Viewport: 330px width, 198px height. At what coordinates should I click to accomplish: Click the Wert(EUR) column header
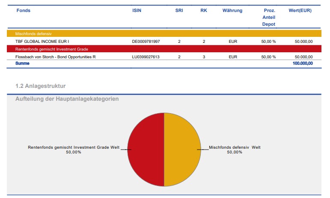[x=300, y=10]
